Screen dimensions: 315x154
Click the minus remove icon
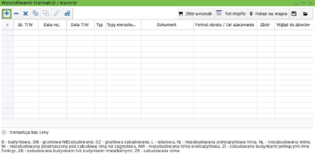(16, 13)
